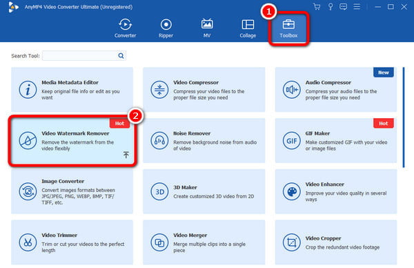This screenshot has width=414, height=268.
Task: Click the Hot badge on GIF Maker
Action: click(384, 124)
